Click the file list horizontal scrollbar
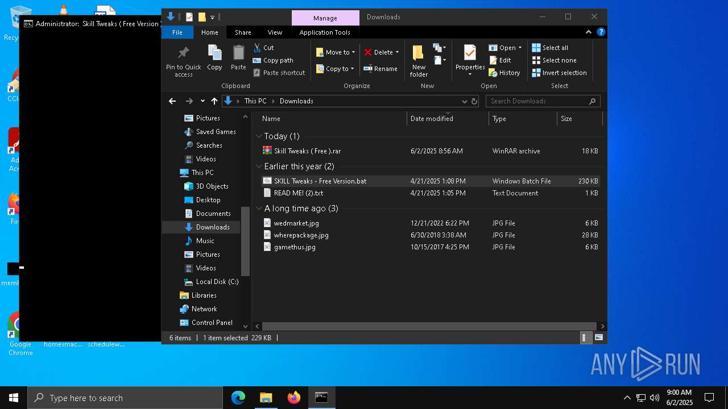Image resolution: width=728 pixels, height=409 pixels. point(429,326)
